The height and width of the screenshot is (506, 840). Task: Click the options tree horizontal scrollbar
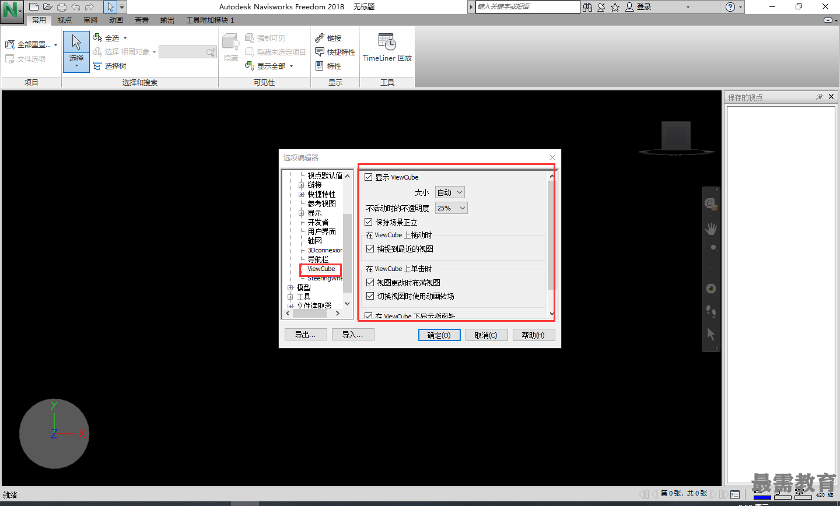pyautogui.click(x=313, y=314)
